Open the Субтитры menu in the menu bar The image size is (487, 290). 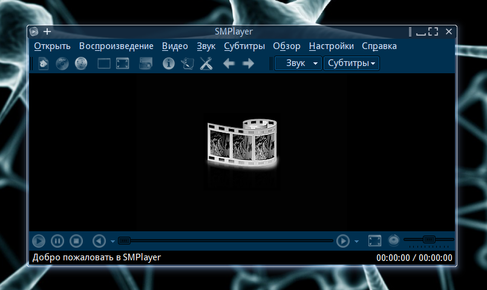pyautogui.click(x=244, y=46)
